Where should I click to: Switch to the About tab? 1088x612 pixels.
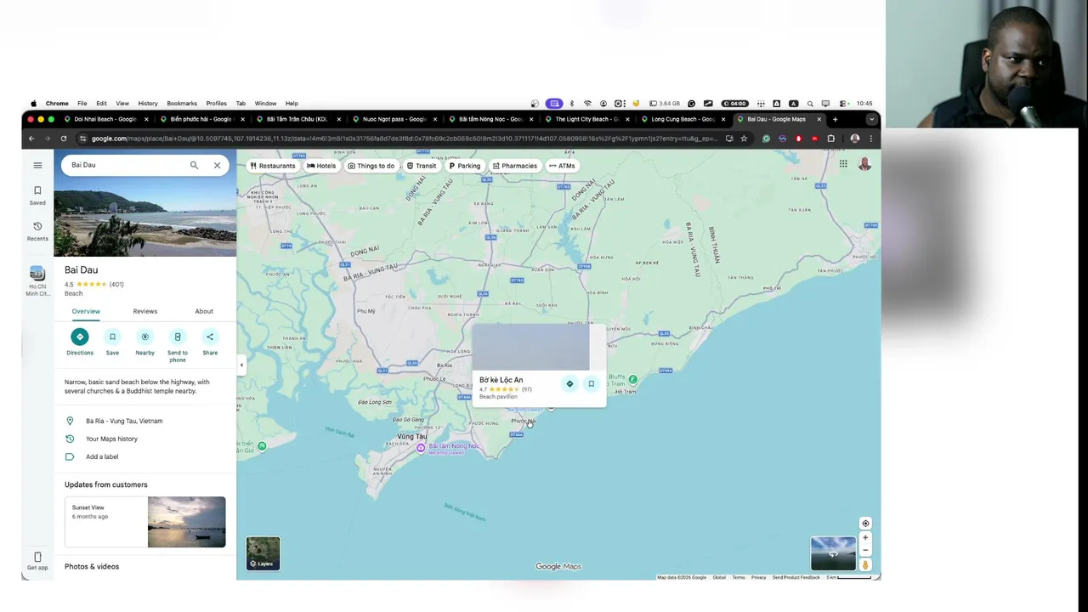click(204, 311)
